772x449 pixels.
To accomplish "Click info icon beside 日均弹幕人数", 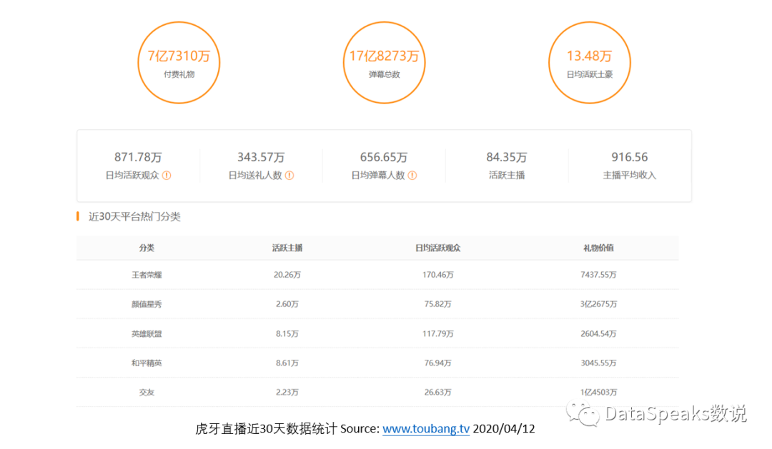I will [x=412, y=176].
